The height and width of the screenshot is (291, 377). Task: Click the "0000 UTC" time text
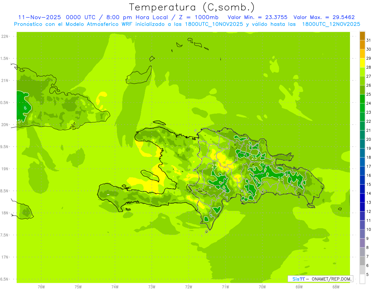pos(81,17)
